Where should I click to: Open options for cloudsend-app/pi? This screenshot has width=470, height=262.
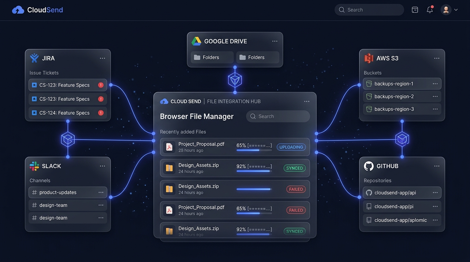435,206
